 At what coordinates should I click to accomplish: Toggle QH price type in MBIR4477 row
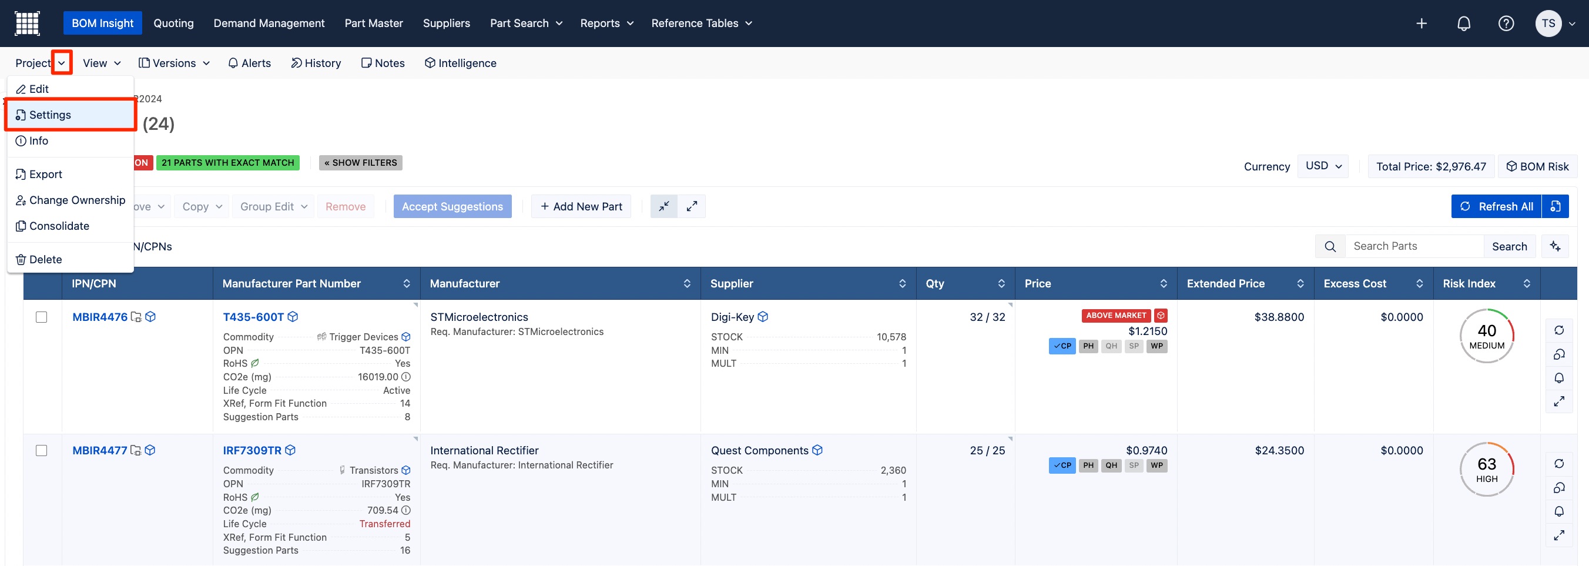pyautogui.click(x=1111, y=465)
